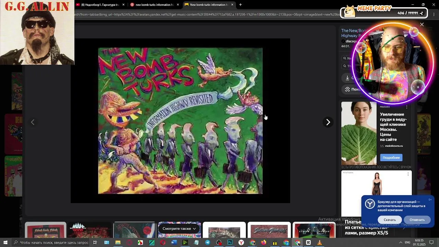Open the breast clinic ad options menu
The image size is (439, 247).
pos(407,107)
